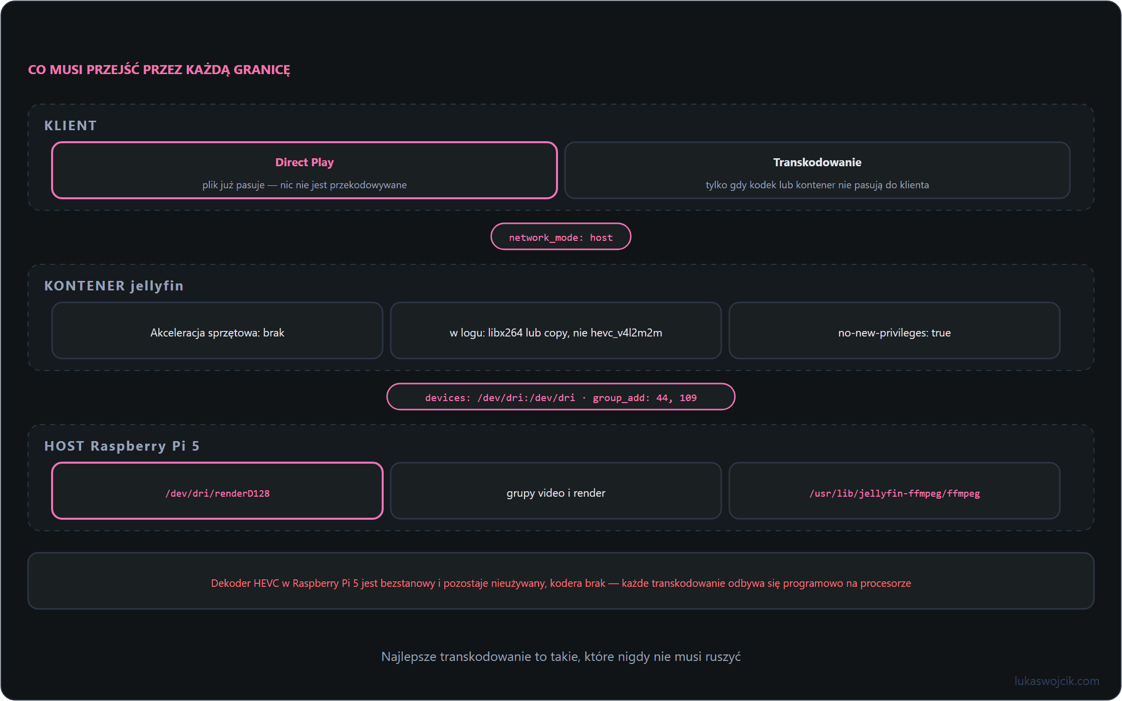Select the Direct Play card
1122x701 pixels.
pyautogui.click(x=305, y=170)
